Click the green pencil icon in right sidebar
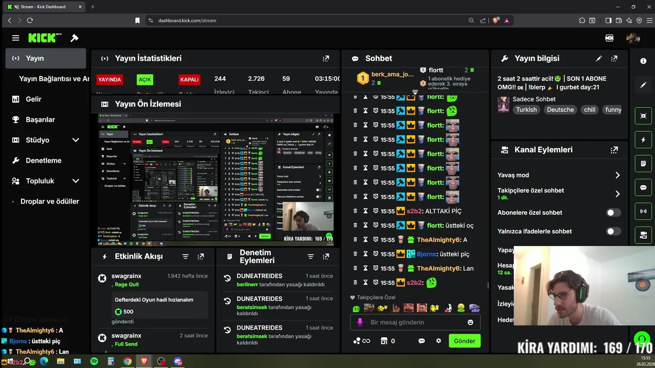 [643, 85]
